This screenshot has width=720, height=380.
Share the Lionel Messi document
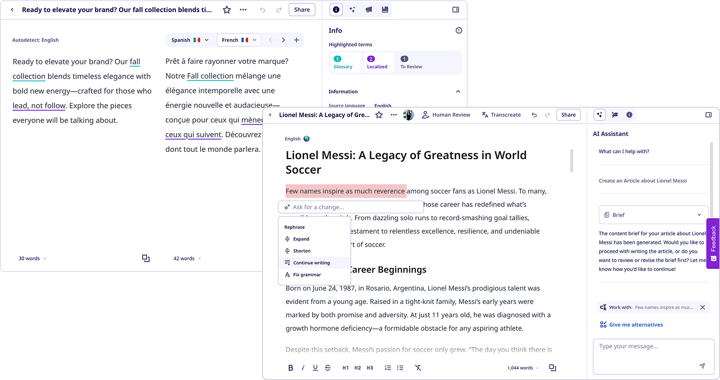(569, 115)
